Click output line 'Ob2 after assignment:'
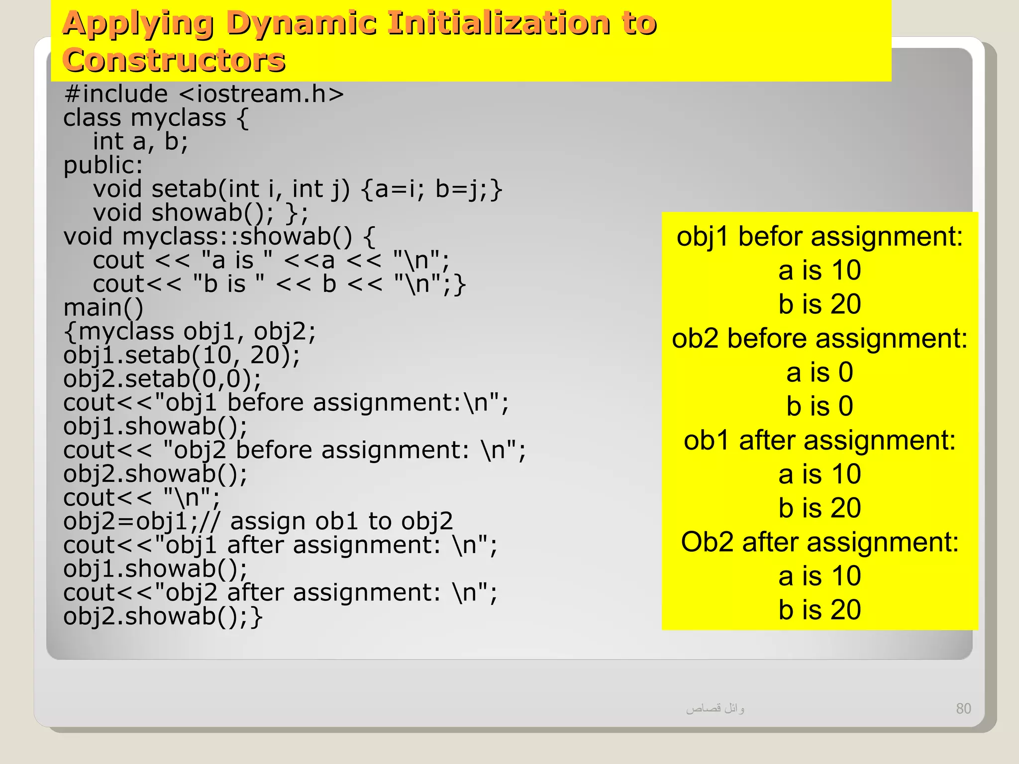The height and width of the screenshot is (764, 1019). click(x=819, y=542)
